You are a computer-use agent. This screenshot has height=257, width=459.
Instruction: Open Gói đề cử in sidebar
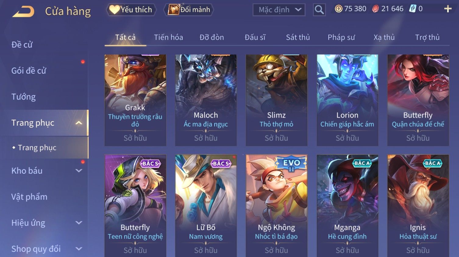[x=29, y=71]
